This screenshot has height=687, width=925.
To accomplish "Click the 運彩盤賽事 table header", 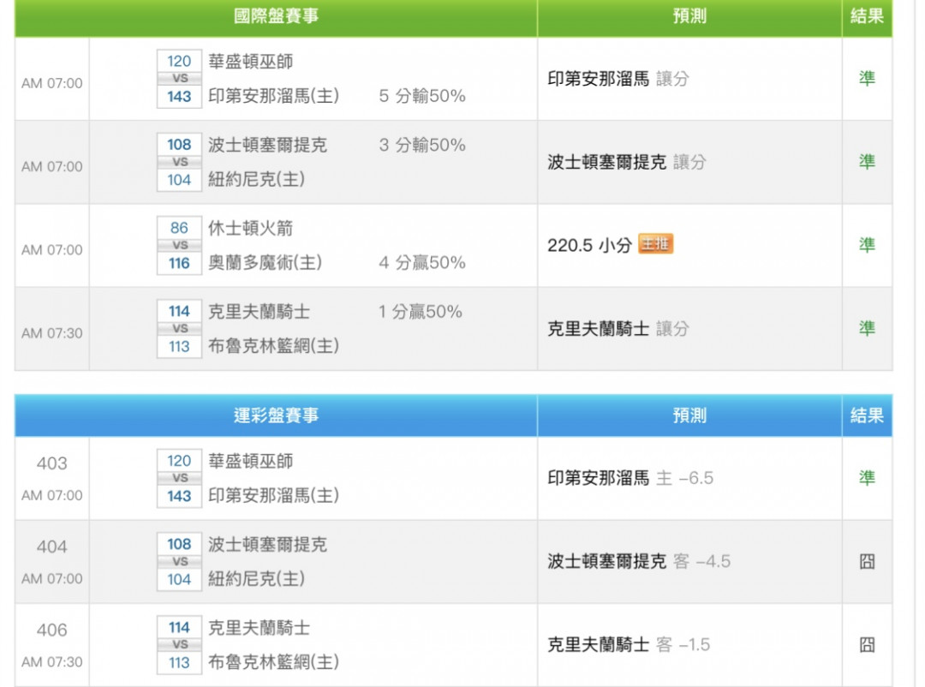I will pos(276,415).
